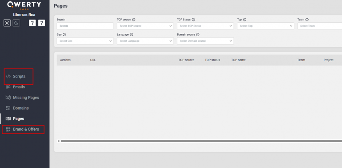Open the Select TOP source dropdown
The image size is (342, 168).
(x=145, y=26)
